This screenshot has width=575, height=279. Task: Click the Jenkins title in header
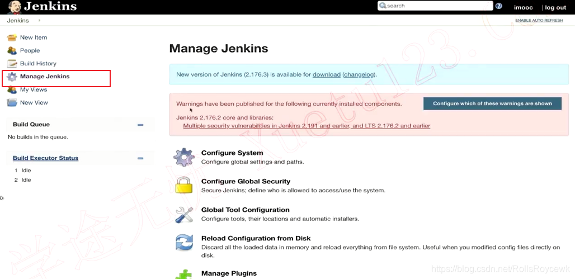(50, 6)
